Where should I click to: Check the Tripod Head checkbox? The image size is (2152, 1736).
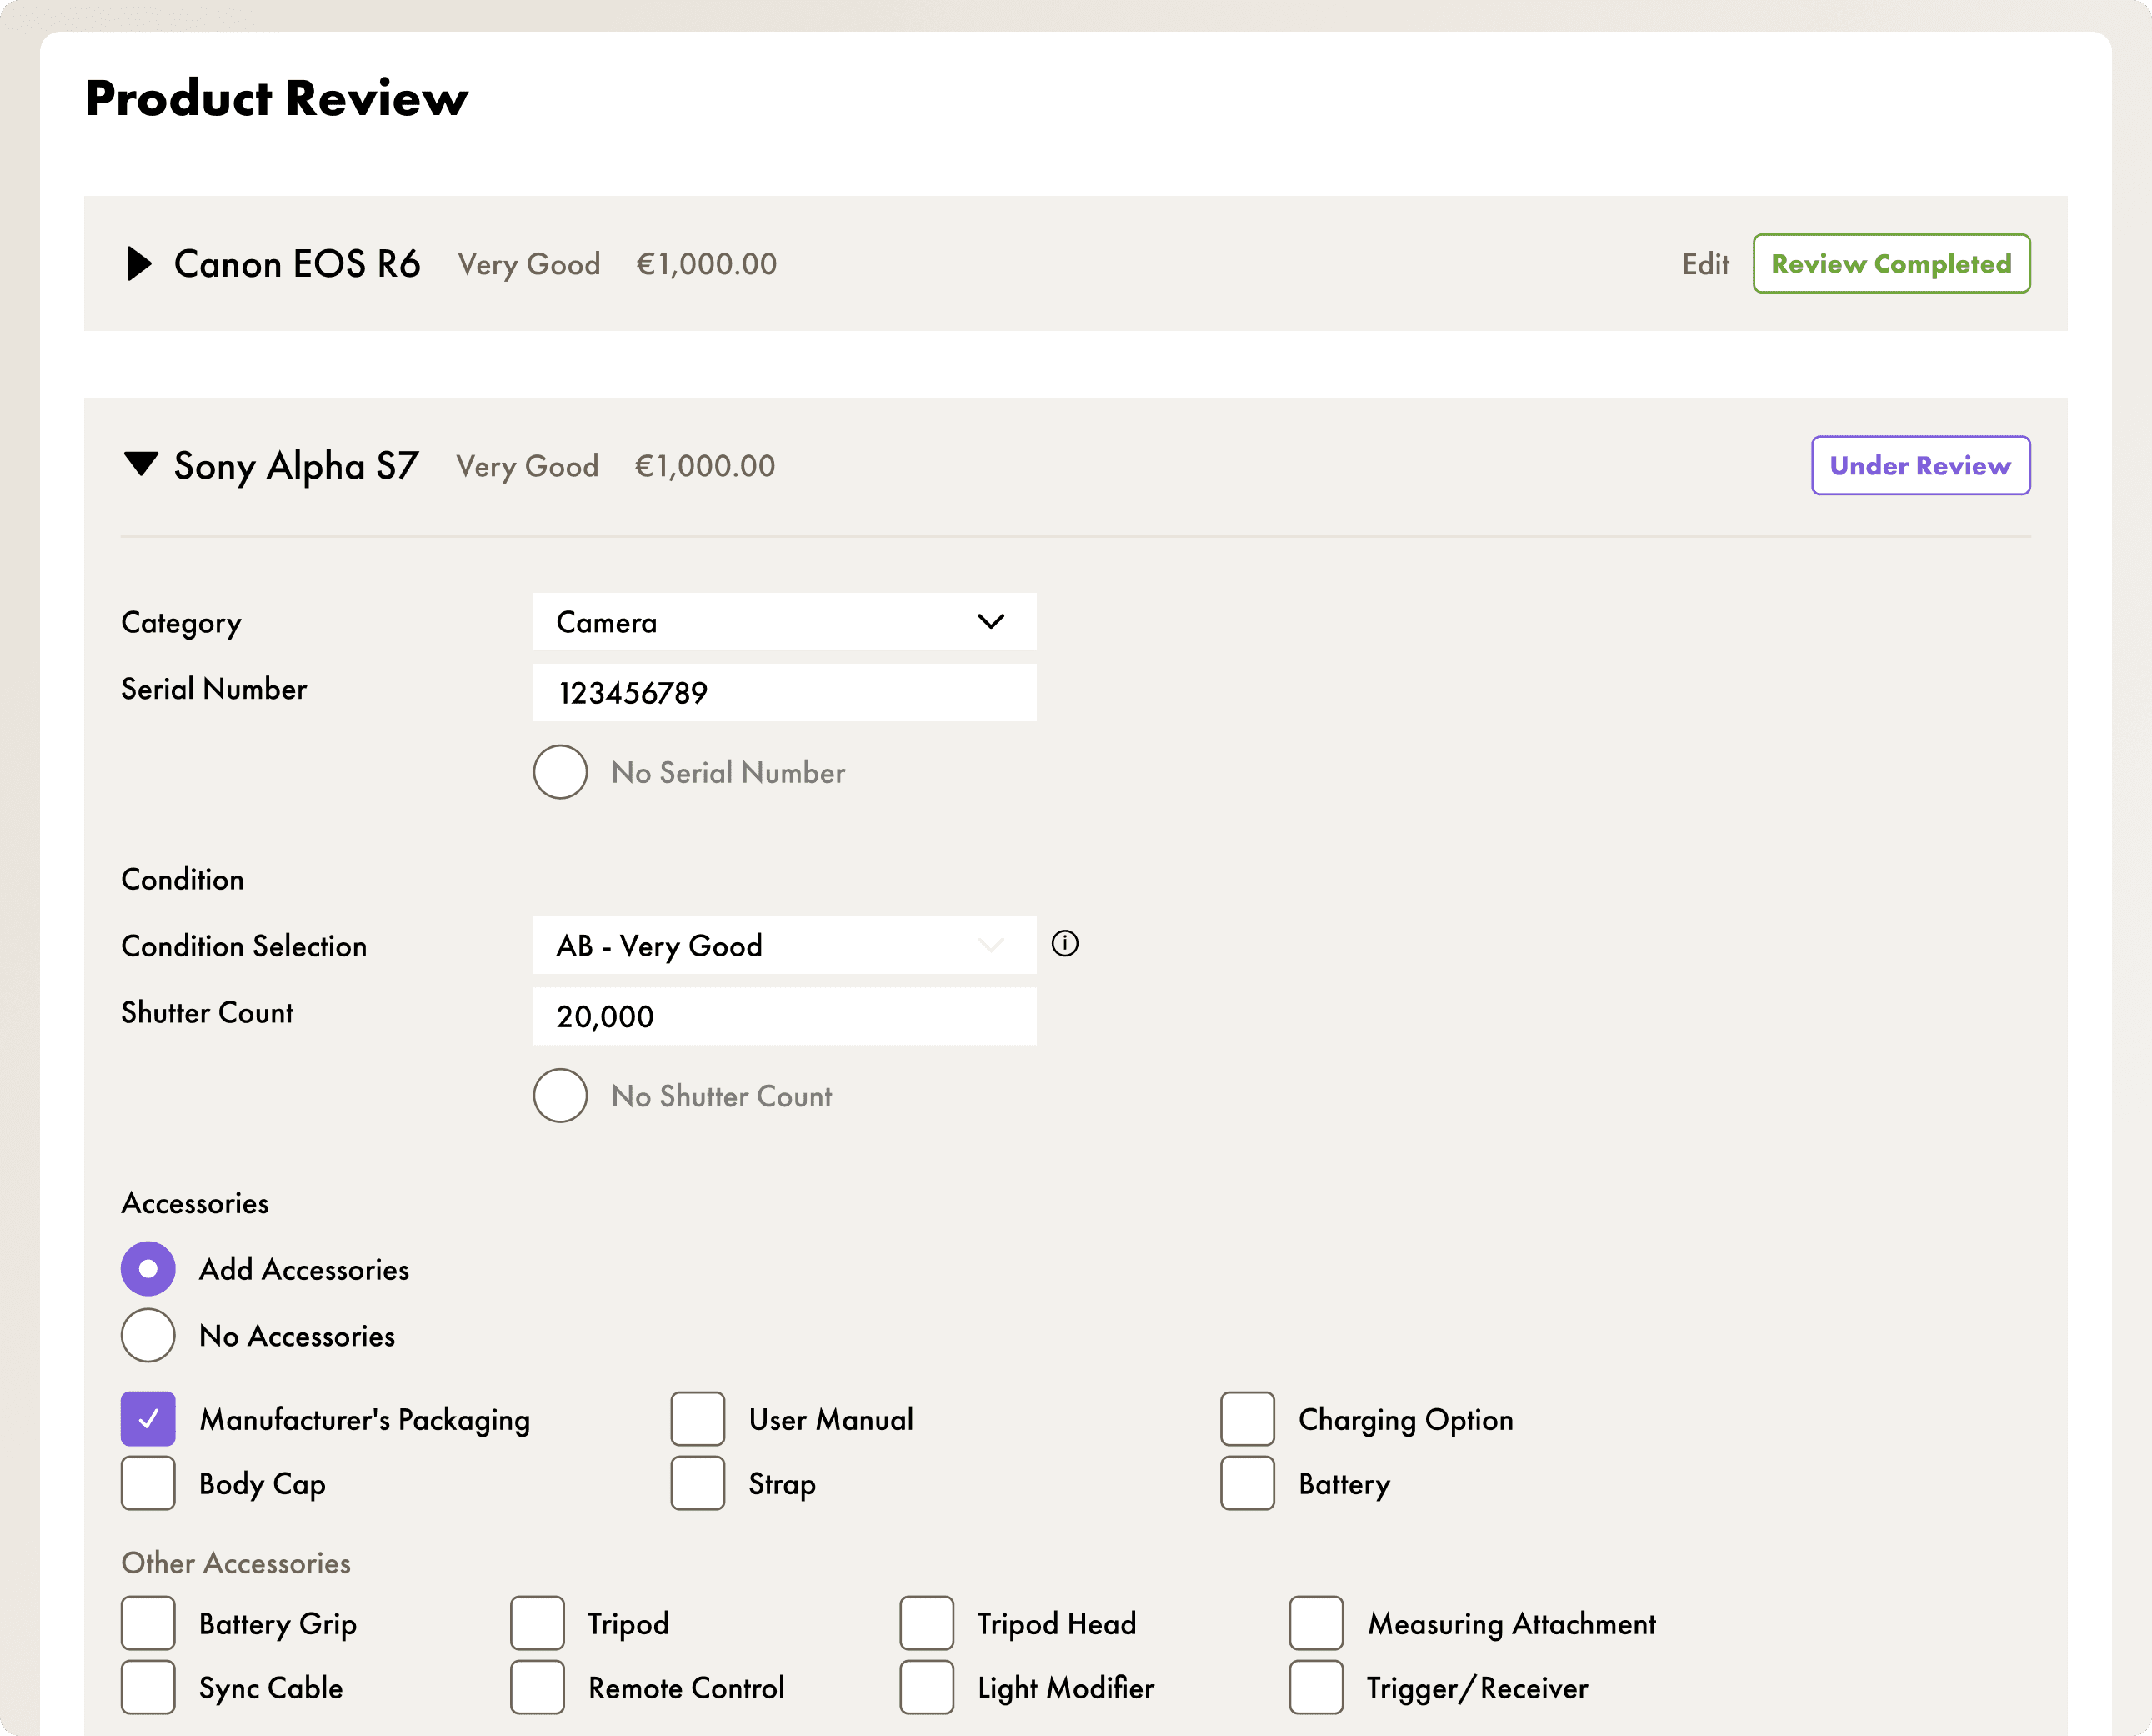tap(927, 1623)
